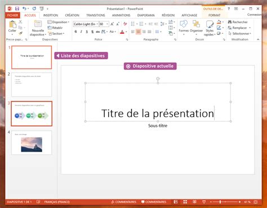Image resolution: width=267 pixels, height=208 pixels.
Task: Switch to the CRÉATION tab
Action: coord(72,15)
